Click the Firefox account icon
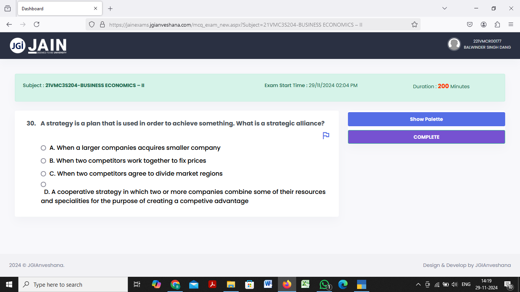The height and width of the screenshot is (292, 520). 483,24
